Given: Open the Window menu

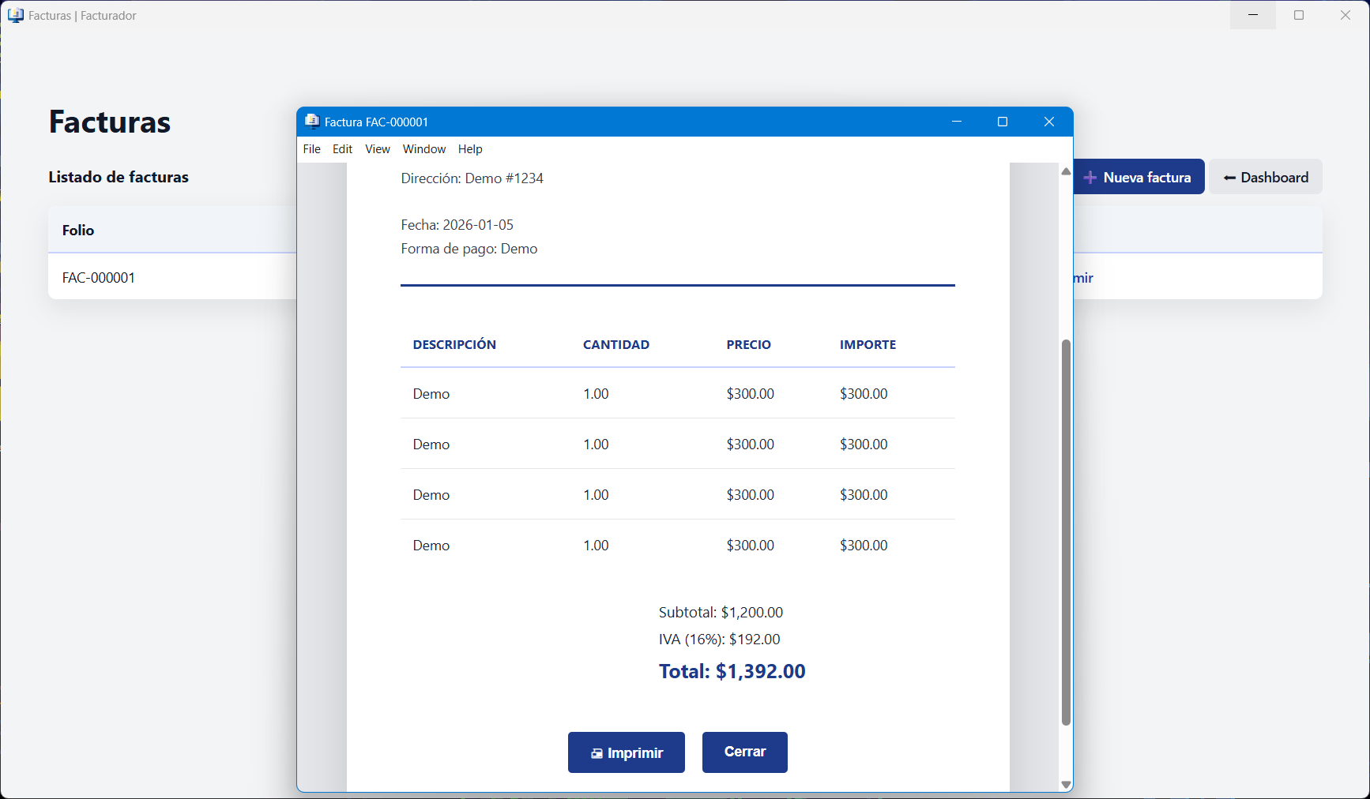Looking at the screenshot, I should click(x=423, y=149).
